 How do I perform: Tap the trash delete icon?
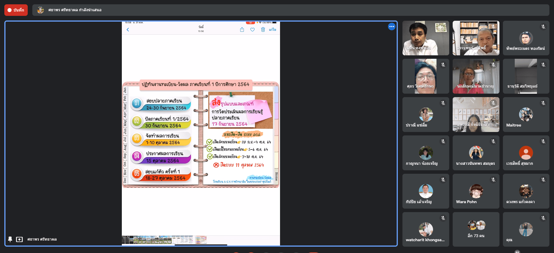[263, 30]
